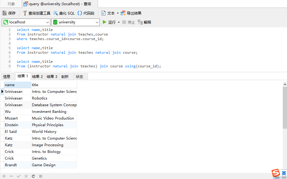Run the query with the green 运行 button
Image resolution: width=287 pixels, height=179 pixels.
109,22
